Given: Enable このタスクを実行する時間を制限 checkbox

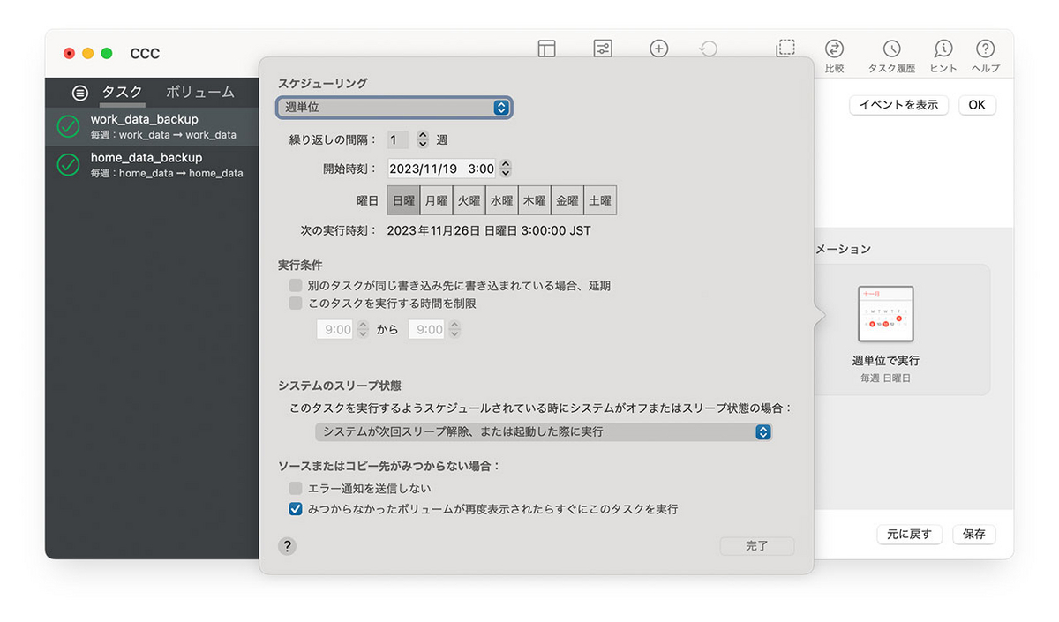Looking at the screenshot, I should click(x=296, y=304).
